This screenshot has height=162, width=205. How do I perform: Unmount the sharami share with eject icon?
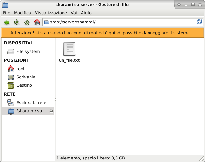coord(51,111)
